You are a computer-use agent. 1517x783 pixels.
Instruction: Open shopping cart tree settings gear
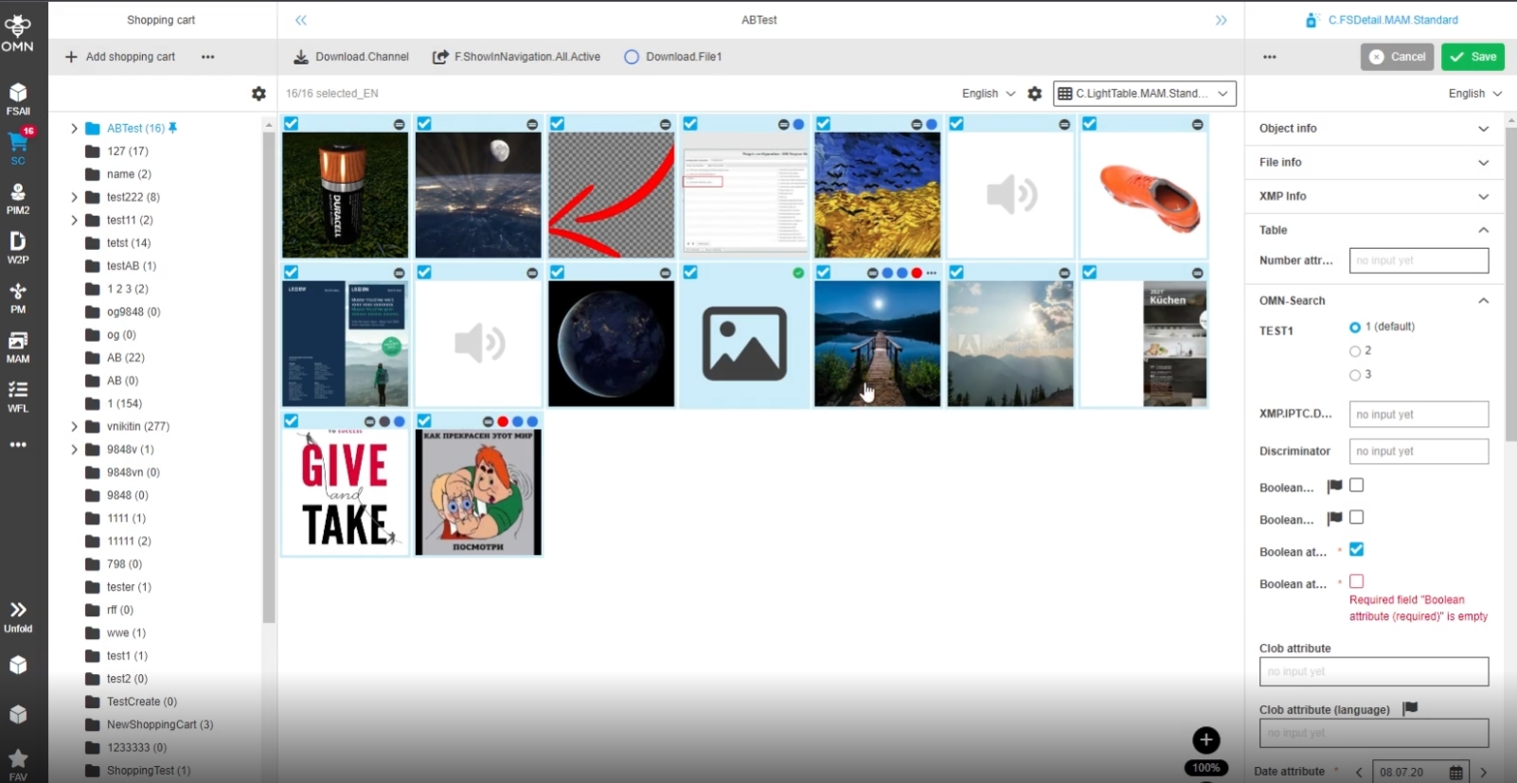point(259,94)
